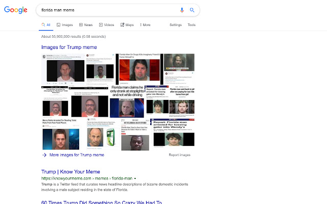
Task: Expand the More menu
Action: (x=145, y=25)
